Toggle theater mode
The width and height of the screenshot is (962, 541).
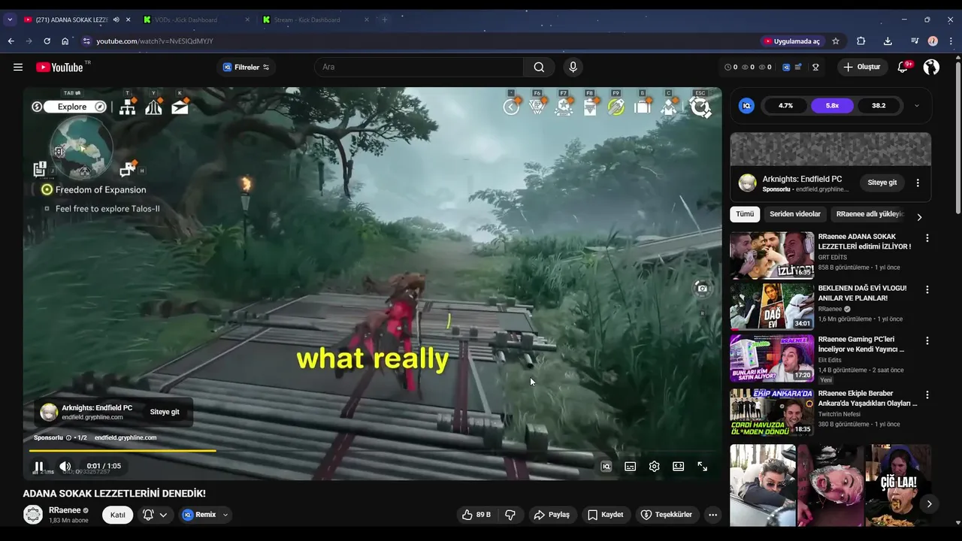pos(679,467)
